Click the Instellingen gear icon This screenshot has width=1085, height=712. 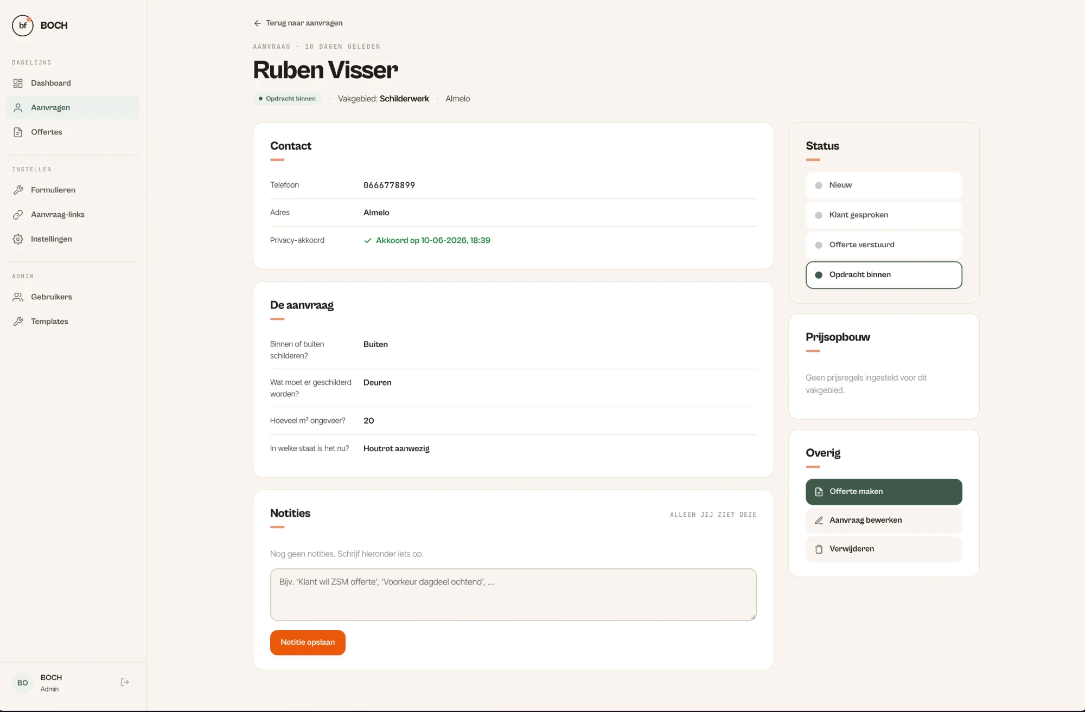coord(18,239)
